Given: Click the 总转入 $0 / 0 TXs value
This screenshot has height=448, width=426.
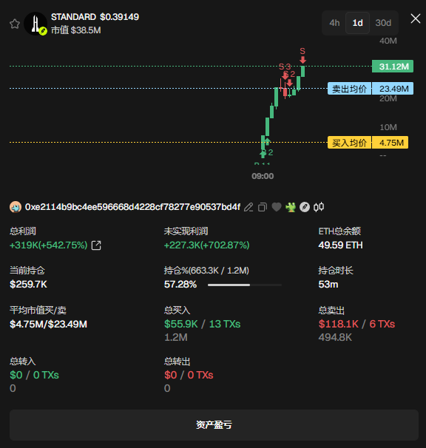Looking at the screenshot, I should coord(34,375).
